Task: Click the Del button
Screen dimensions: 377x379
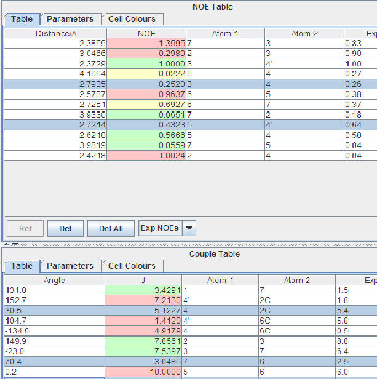Action: pos(65,228)
